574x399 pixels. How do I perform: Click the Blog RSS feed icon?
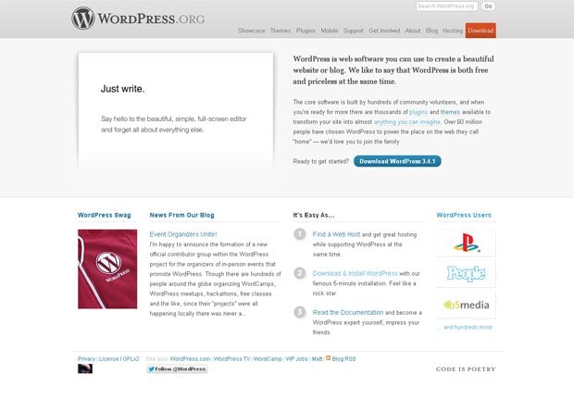326,358
